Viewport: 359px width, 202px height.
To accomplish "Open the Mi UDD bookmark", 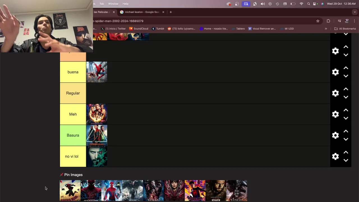I will tap(286, 29).
